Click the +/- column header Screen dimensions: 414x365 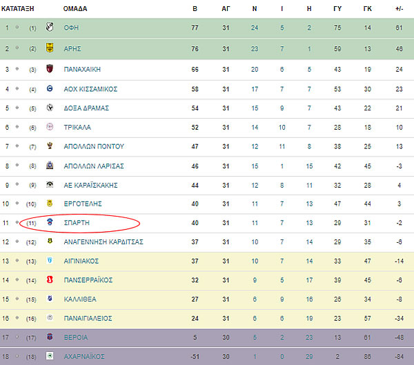point(400,9)
